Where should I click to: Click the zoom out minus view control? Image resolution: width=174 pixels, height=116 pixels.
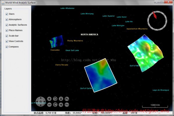click(49, 105)
